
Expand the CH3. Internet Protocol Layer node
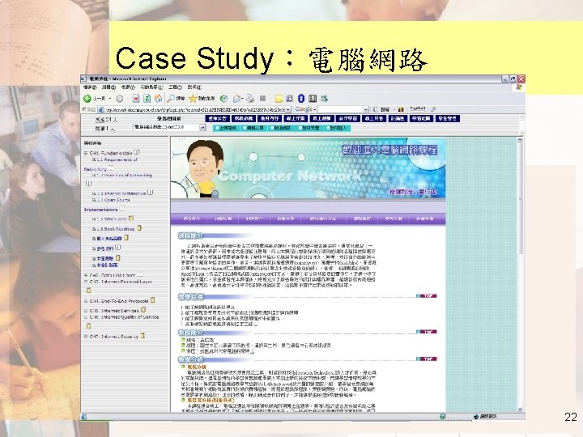(86, 282)
